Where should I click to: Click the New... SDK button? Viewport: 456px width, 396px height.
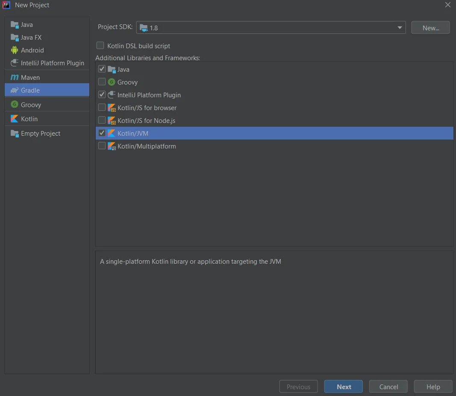tap(430, 28)
